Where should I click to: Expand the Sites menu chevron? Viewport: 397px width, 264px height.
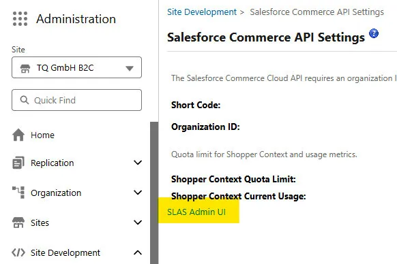pos(138,222)
